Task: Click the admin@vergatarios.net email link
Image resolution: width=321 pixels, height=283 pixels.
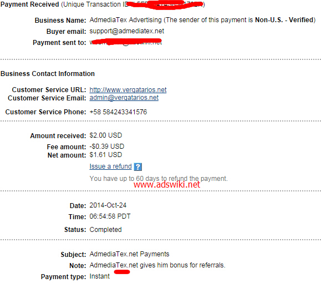Action: (124, 98)
